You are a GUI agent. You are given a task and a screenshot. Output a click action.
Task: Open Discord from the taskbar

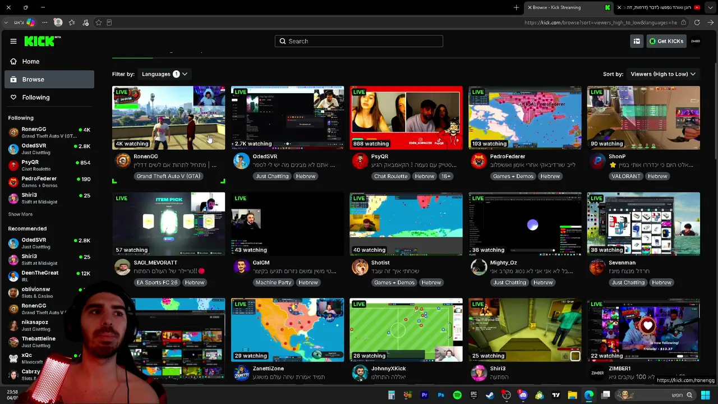click(x=523, y=395)
